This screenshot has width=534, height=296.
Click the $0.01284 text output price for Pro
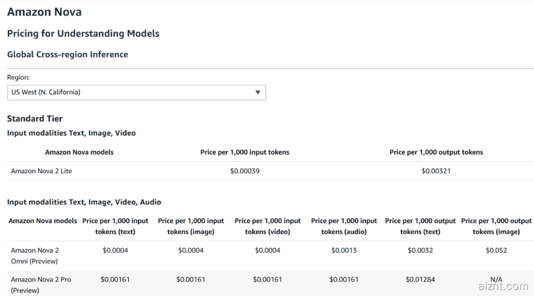coord(420,279)
